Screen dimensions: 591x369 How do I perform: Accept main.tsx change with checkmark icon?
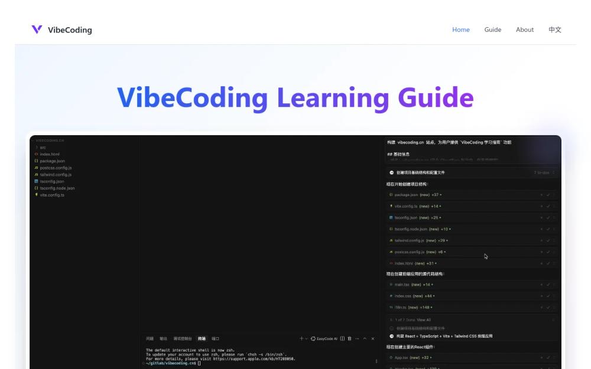pyautogui.click(x=548, y=285)
